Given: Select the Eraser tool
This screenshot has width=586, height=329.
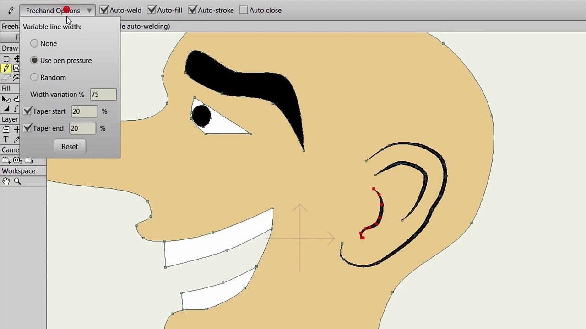Looking at the screenshot, I should pos(6,78).
